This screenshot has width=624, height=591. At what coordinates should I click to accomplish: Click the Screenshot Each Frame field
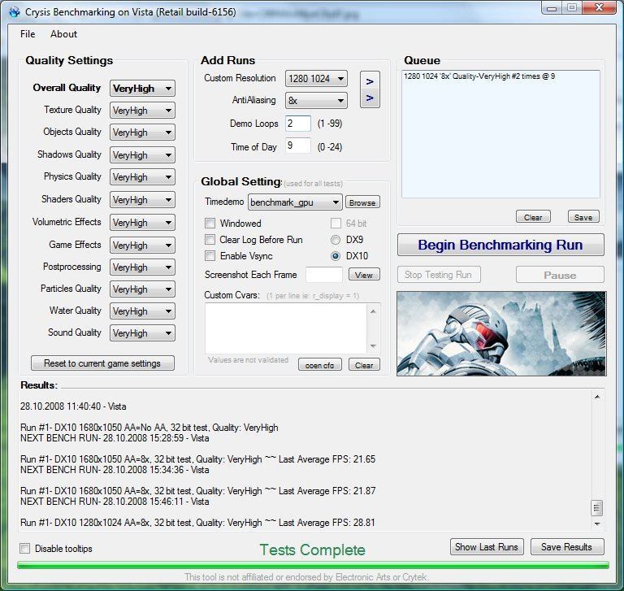click(x=324, y=275)
